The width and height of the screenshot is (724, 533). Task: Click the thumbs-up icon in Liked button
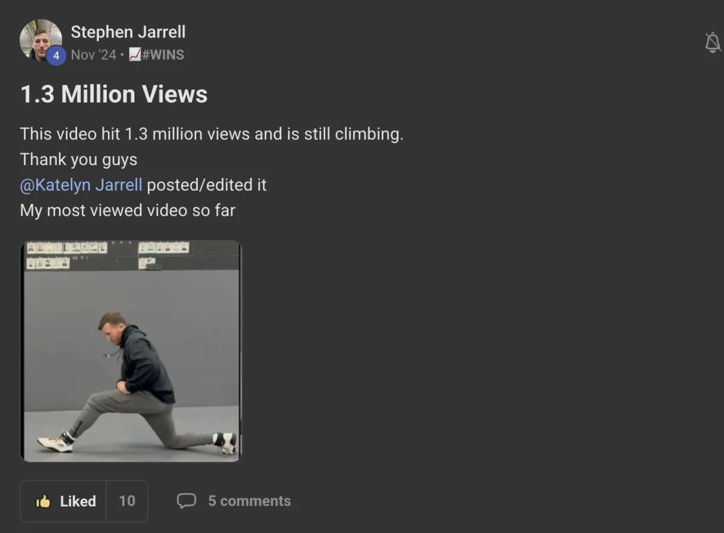pyautogui.click(x=43, y=501)
